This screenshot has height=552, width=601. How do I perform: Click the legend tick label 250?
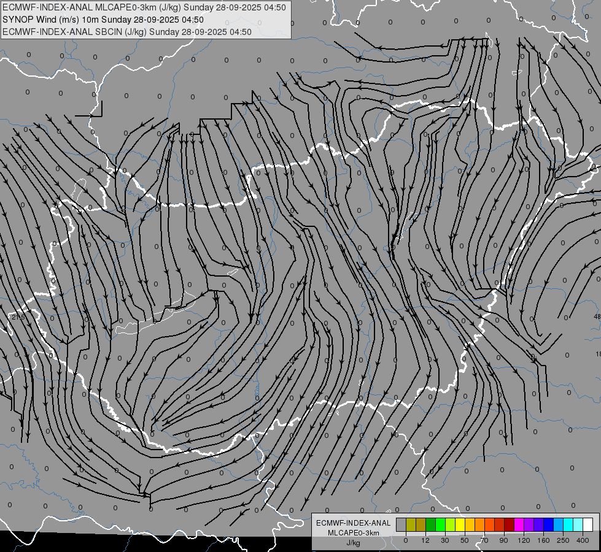click(563, 540)
